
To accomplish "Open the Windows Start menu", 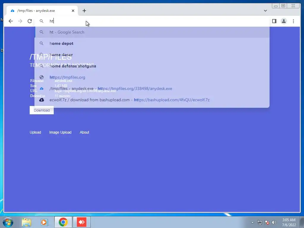I will [x=8, y=222].
